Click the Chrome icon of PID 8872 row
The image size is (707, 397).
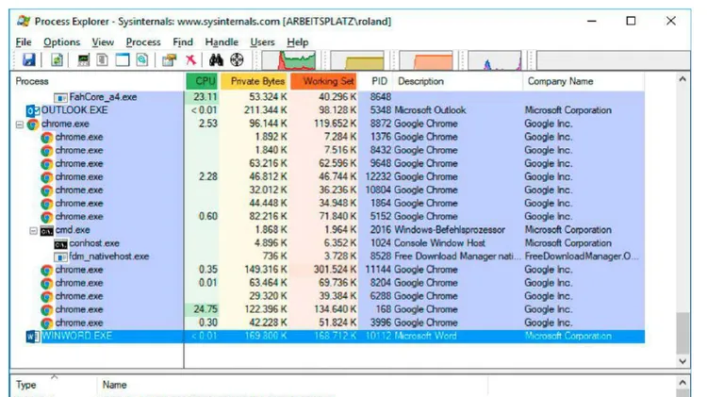33,124
